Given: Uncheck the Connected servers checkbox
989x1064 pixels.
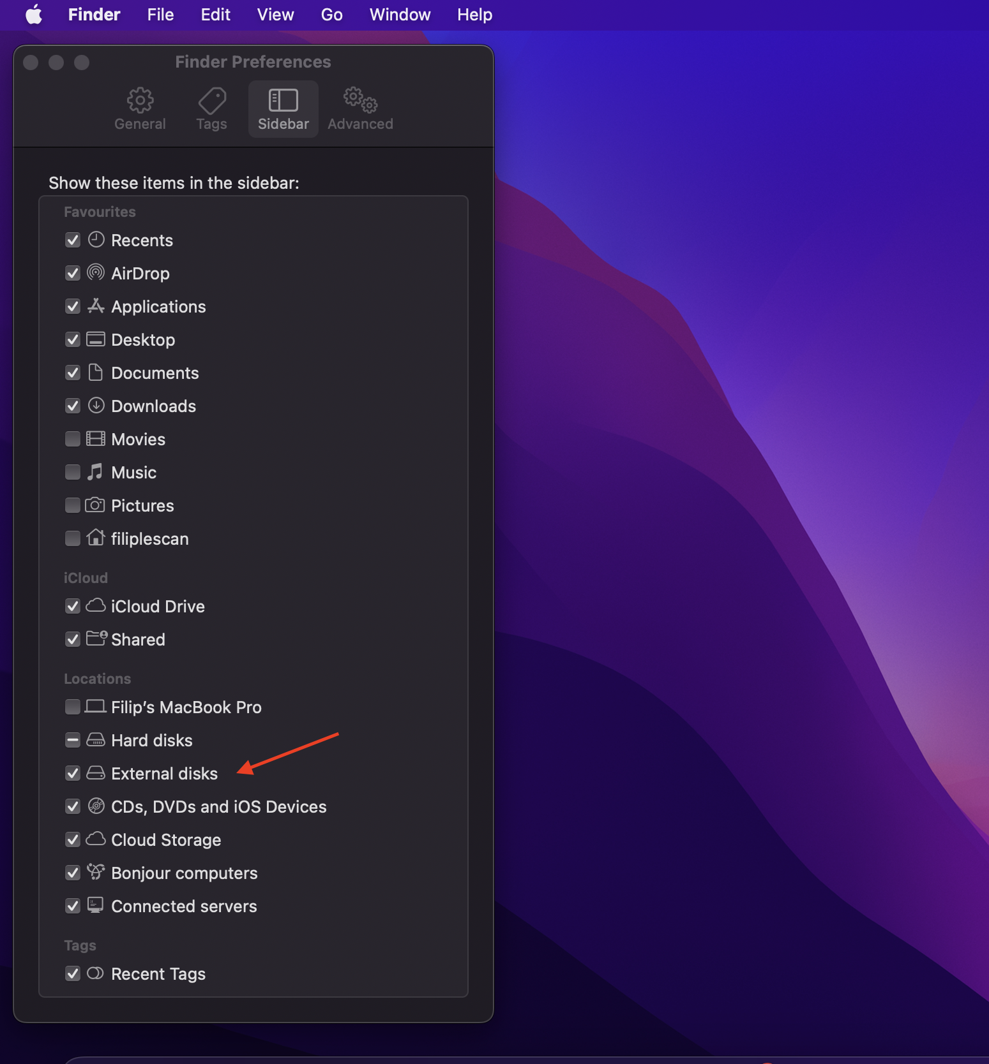Looking at the screenshot, I should [x=73, y=906].
